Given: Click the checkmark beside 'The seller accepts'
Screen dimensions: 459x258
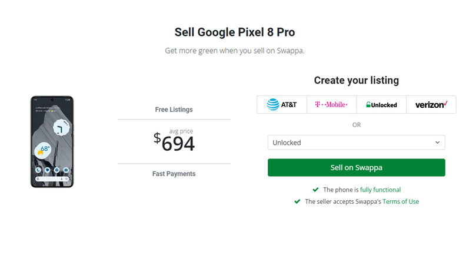Looking at the screenshot, I should coord(297,201).
